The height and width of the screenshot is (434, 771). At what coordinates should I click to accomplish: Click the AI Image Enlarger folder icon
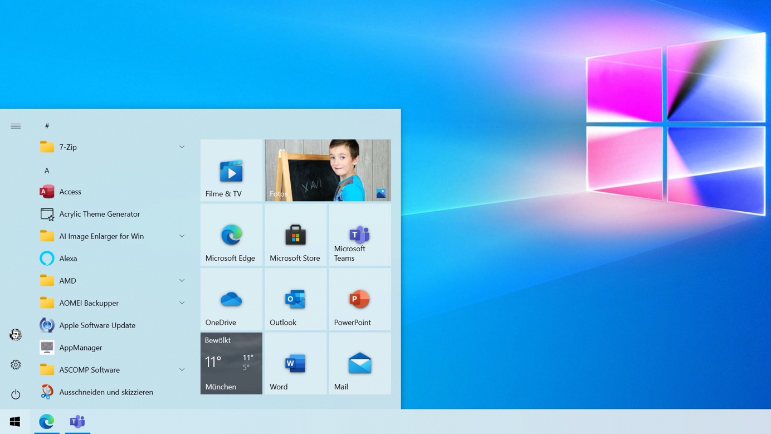(47, 236)
